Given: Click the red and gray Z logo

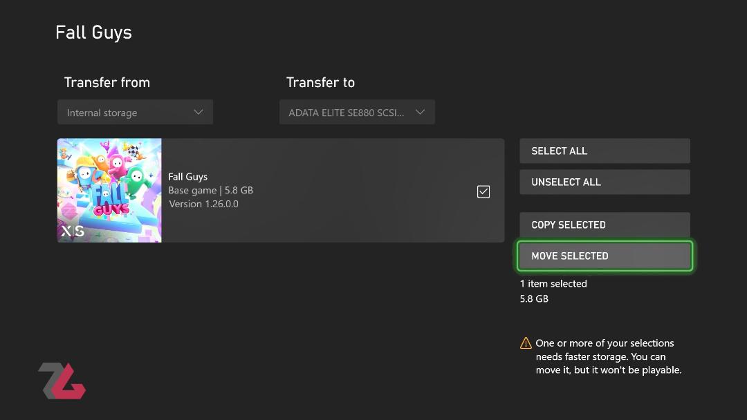Looking at the screenshot, I should [62, 381].
